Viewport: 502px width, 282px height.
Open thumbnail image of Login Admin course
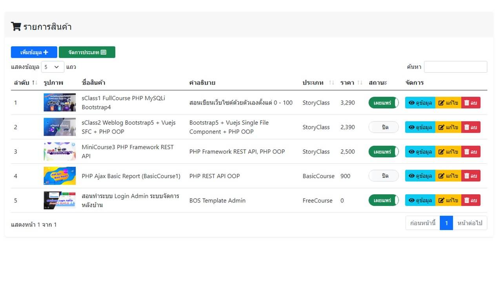60,200
